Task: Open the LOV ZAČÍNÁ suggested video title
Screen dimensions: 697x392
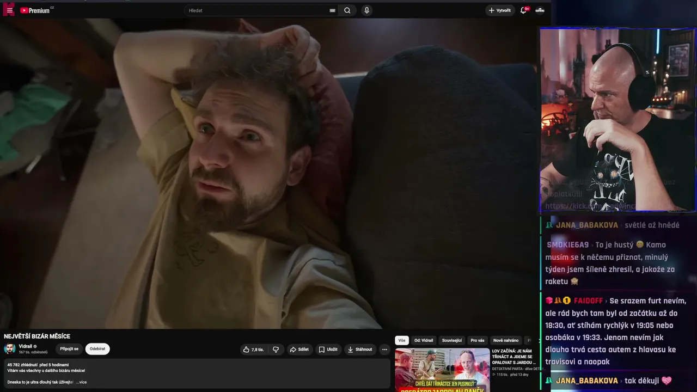Action: pos(514,357)
